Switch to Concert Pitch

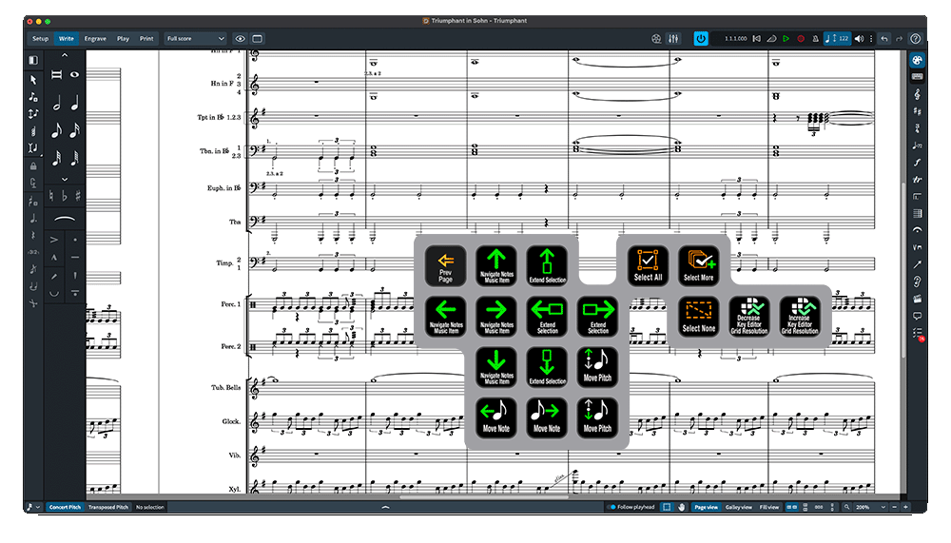[x=65, y=507]
